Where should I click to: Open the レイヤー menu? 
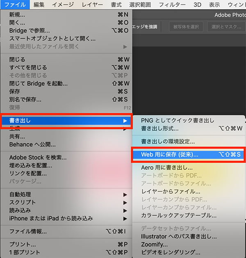[x=92, y=5]
